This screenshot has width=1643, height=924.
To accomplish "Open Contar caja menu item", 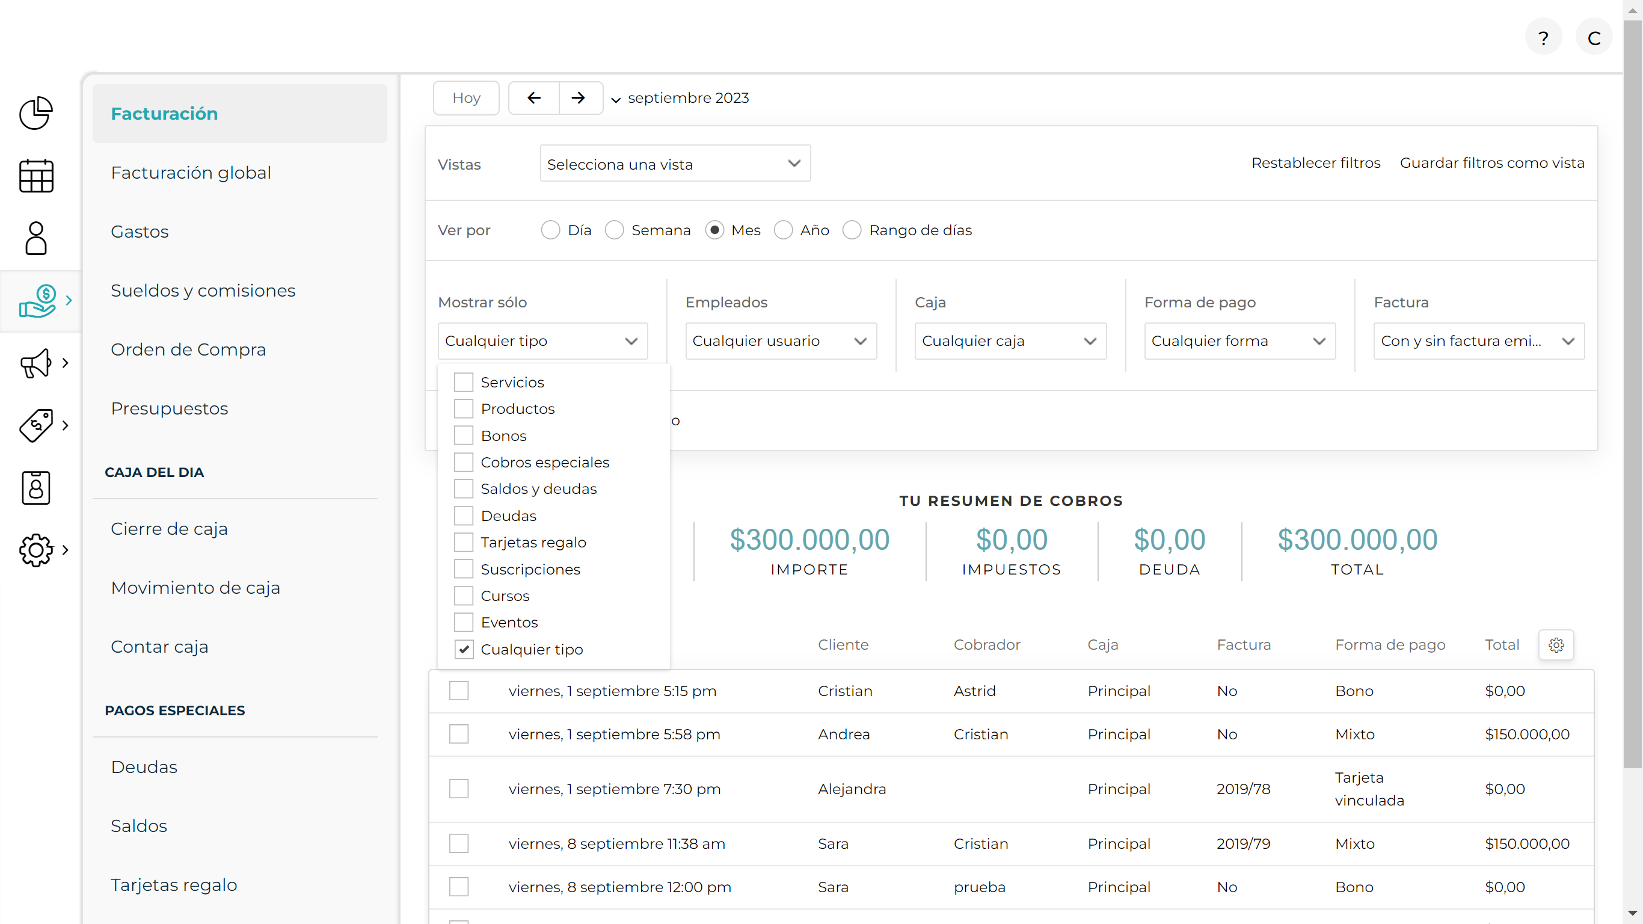I will [x=159, y=647].
